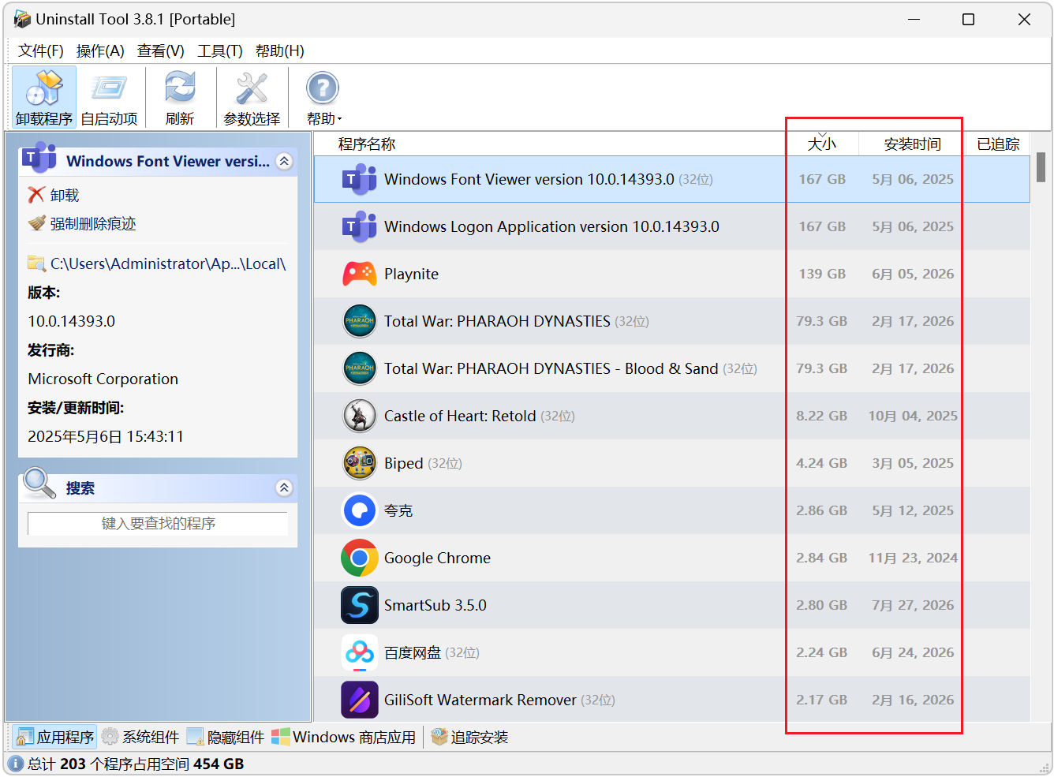
Task: Switch to 自启动项 startup items
Action: coord(109,98)
